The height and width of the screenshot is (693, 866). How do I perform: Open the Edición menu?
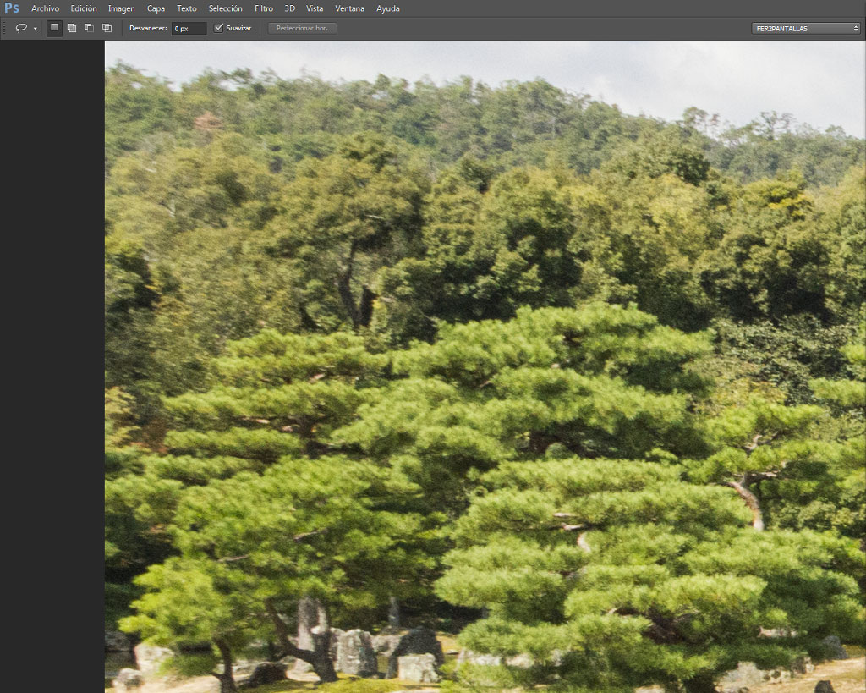click(x=84, y=8)
